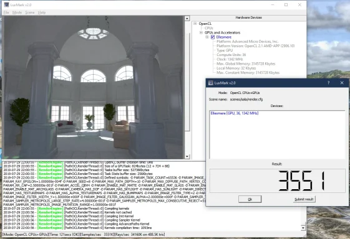Click the Kernels compilation time log line
350x239 pixels.
(77, 228)
